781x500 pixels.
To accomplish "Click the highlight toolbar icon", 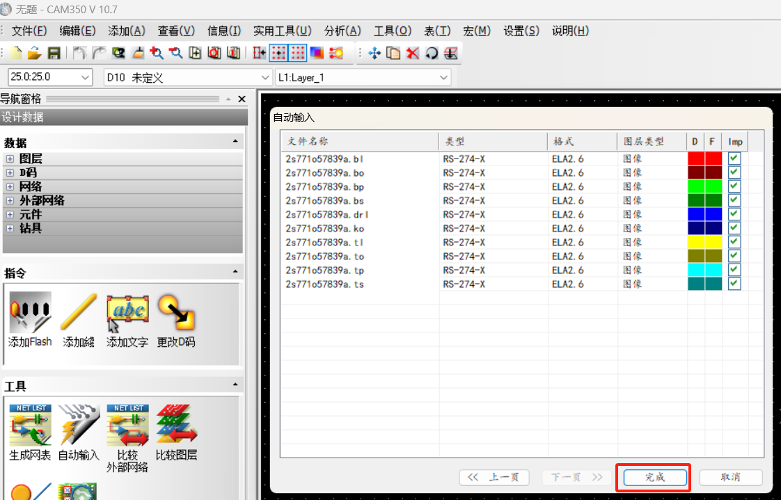I will (336, 53).
